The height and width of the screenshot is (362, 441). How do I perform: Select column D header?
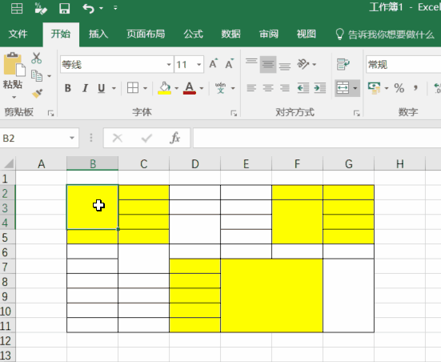coord(195,163)
